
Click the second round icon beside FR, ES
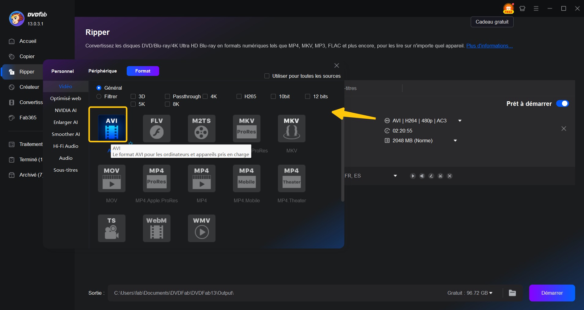[422, 176]
